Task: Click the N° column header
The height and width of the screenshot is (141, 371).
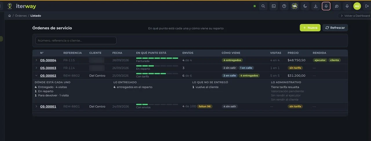Action: click(x=42, y=53)
